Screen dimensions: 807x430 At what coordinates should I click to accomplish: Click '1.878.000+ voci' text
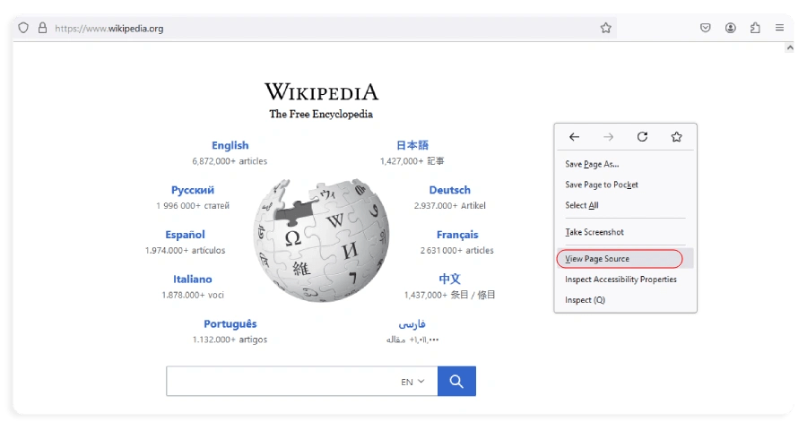tap(193, 296)
